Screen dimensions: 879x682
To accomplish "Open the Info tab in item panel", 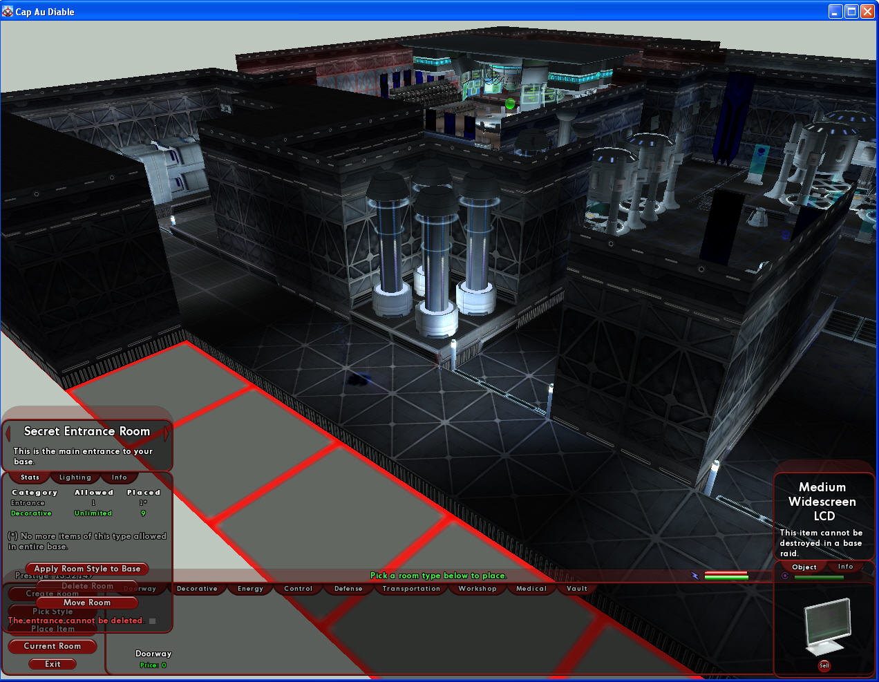I will click(x=845, y=567).
